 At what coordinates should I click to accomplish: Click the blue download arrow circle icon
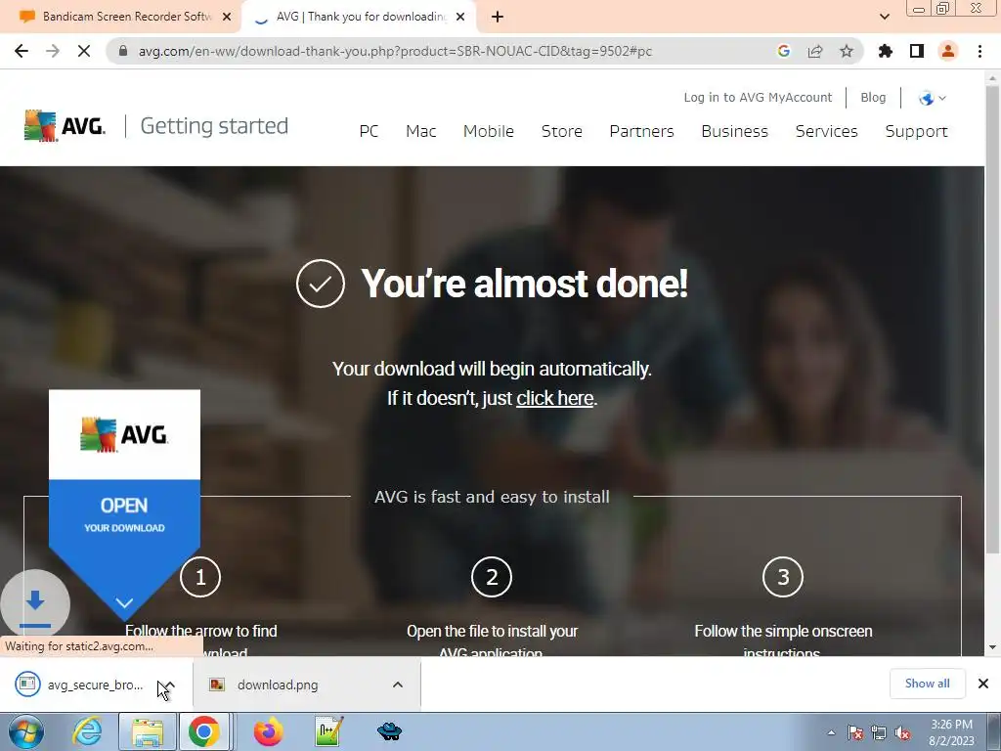pos(35,604)
